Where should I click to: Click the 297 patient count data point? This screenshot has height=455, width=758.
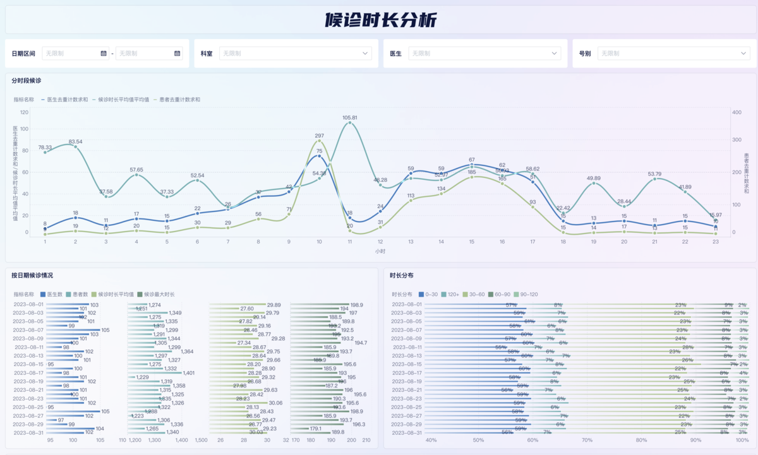319,141
